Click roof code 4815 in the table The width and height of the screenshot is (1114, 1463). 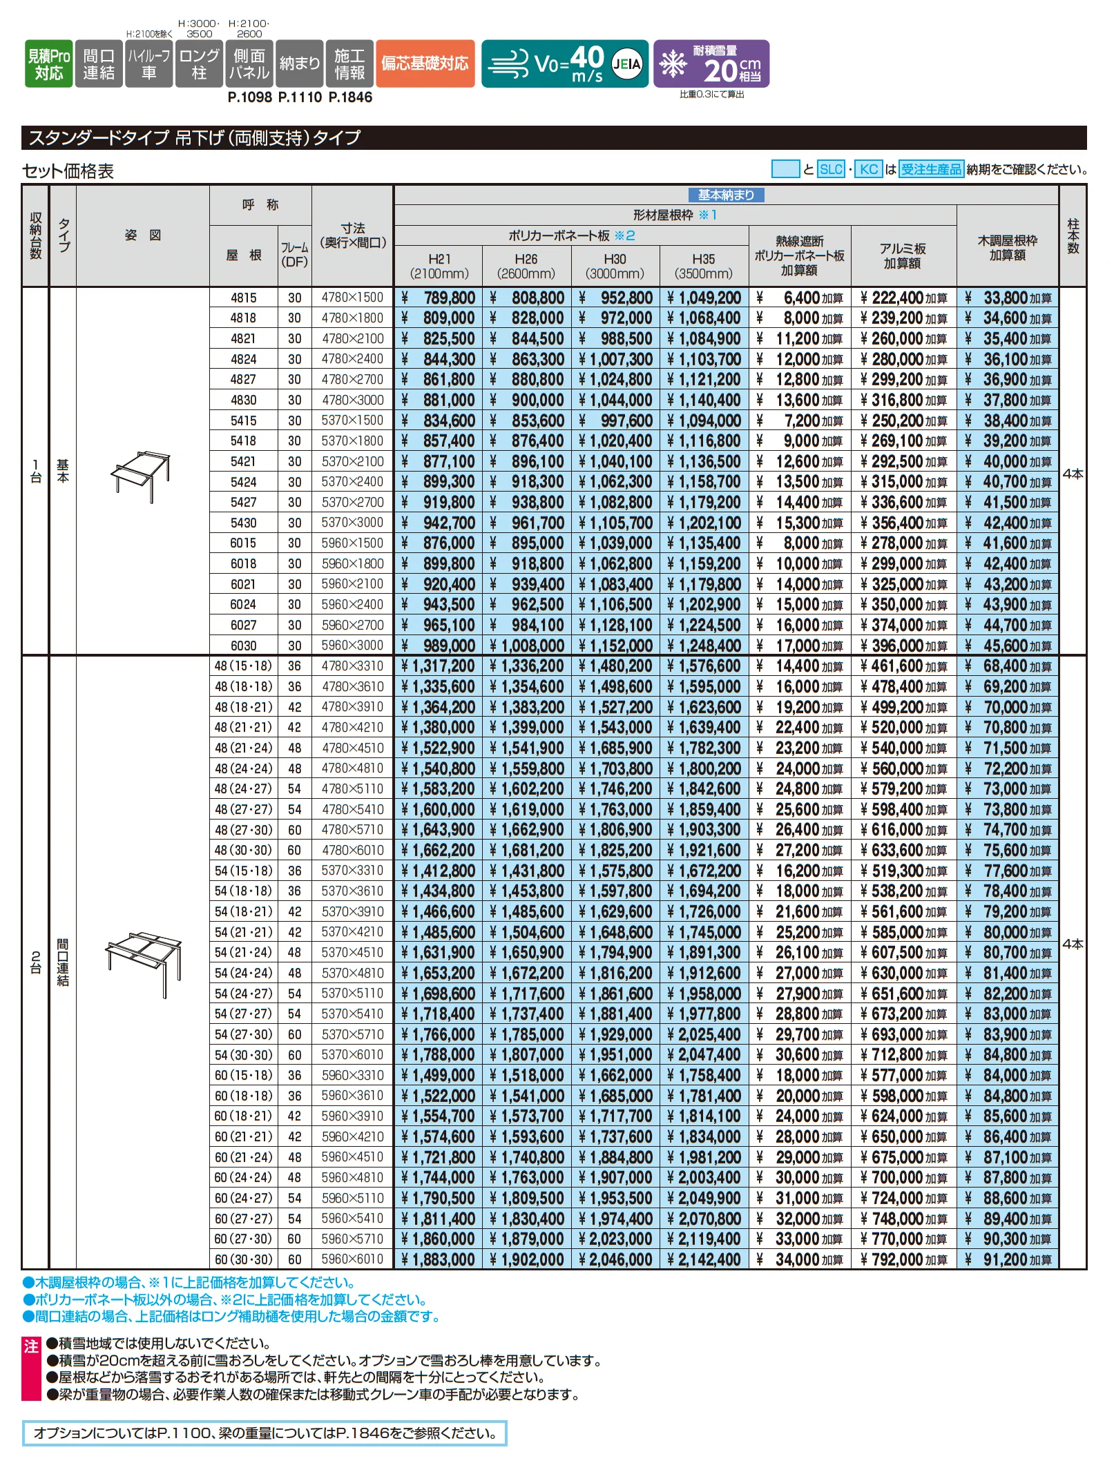point(243,298)
